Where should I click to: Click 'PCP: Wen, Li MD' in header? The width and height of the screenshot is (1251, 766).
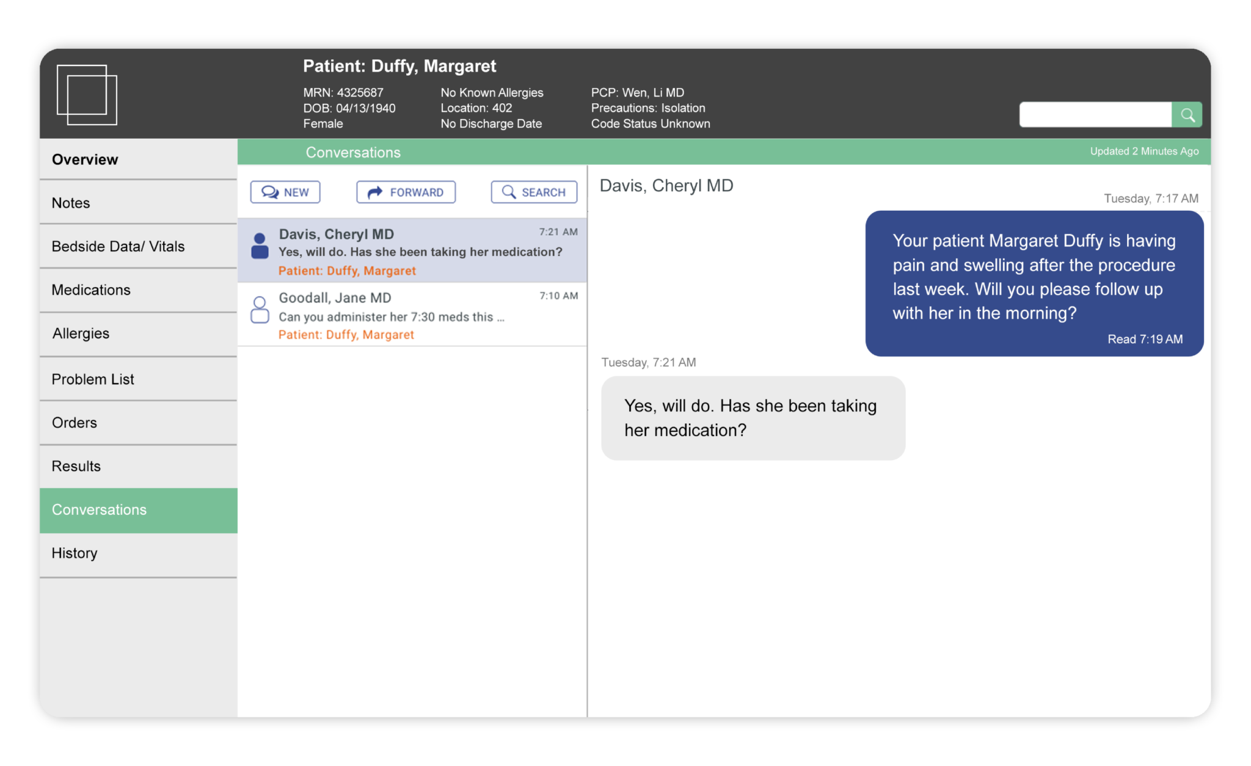(638, 92)
